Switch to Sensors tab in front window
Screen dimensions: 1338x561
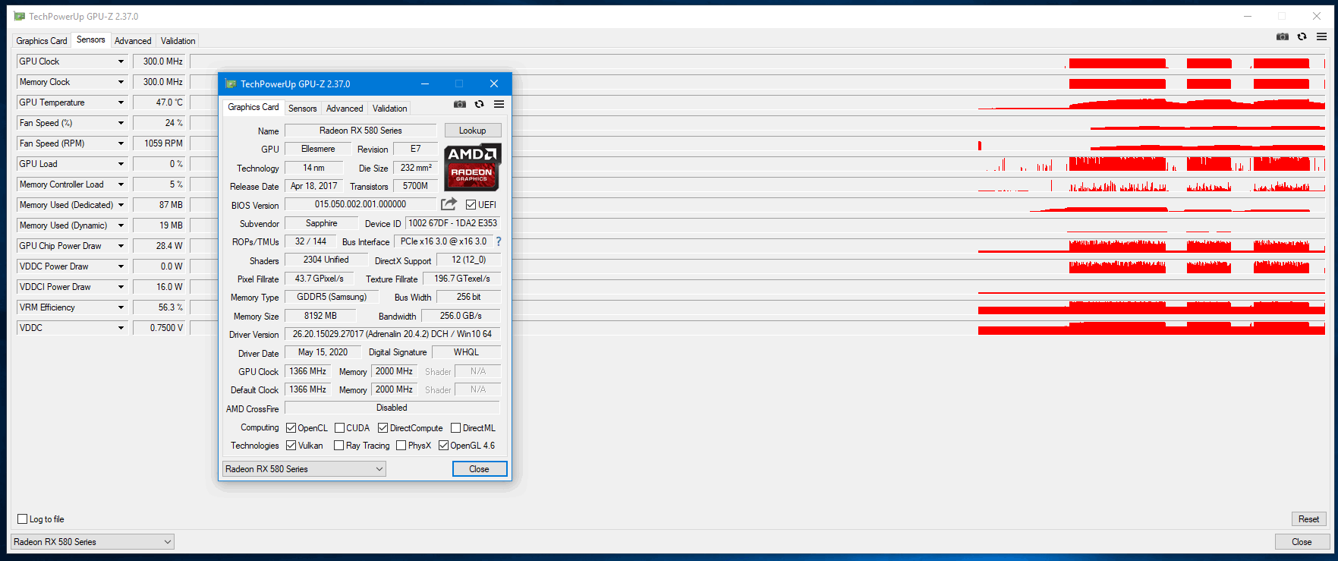click(x=303, y=109)
